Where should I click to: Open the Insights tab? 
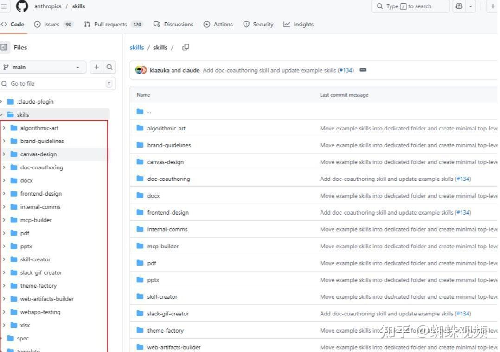[x=299, y=24]
